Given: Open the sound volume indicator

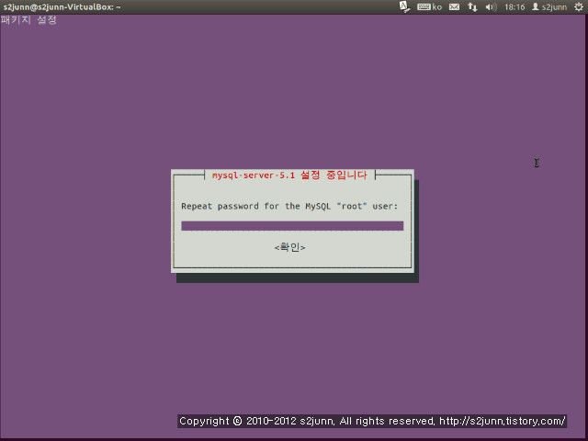Looking at the screenshot, I should (491, 6).
